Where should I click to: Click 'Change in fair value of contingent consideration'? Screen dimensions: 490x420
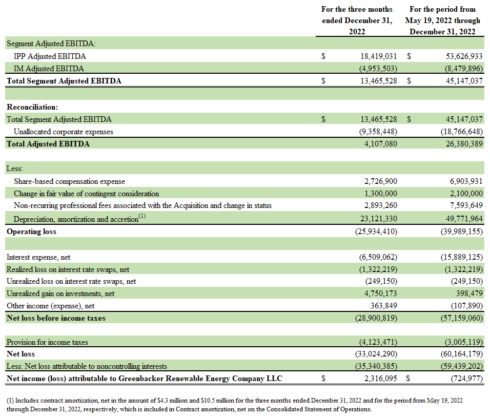coord(86,194)
